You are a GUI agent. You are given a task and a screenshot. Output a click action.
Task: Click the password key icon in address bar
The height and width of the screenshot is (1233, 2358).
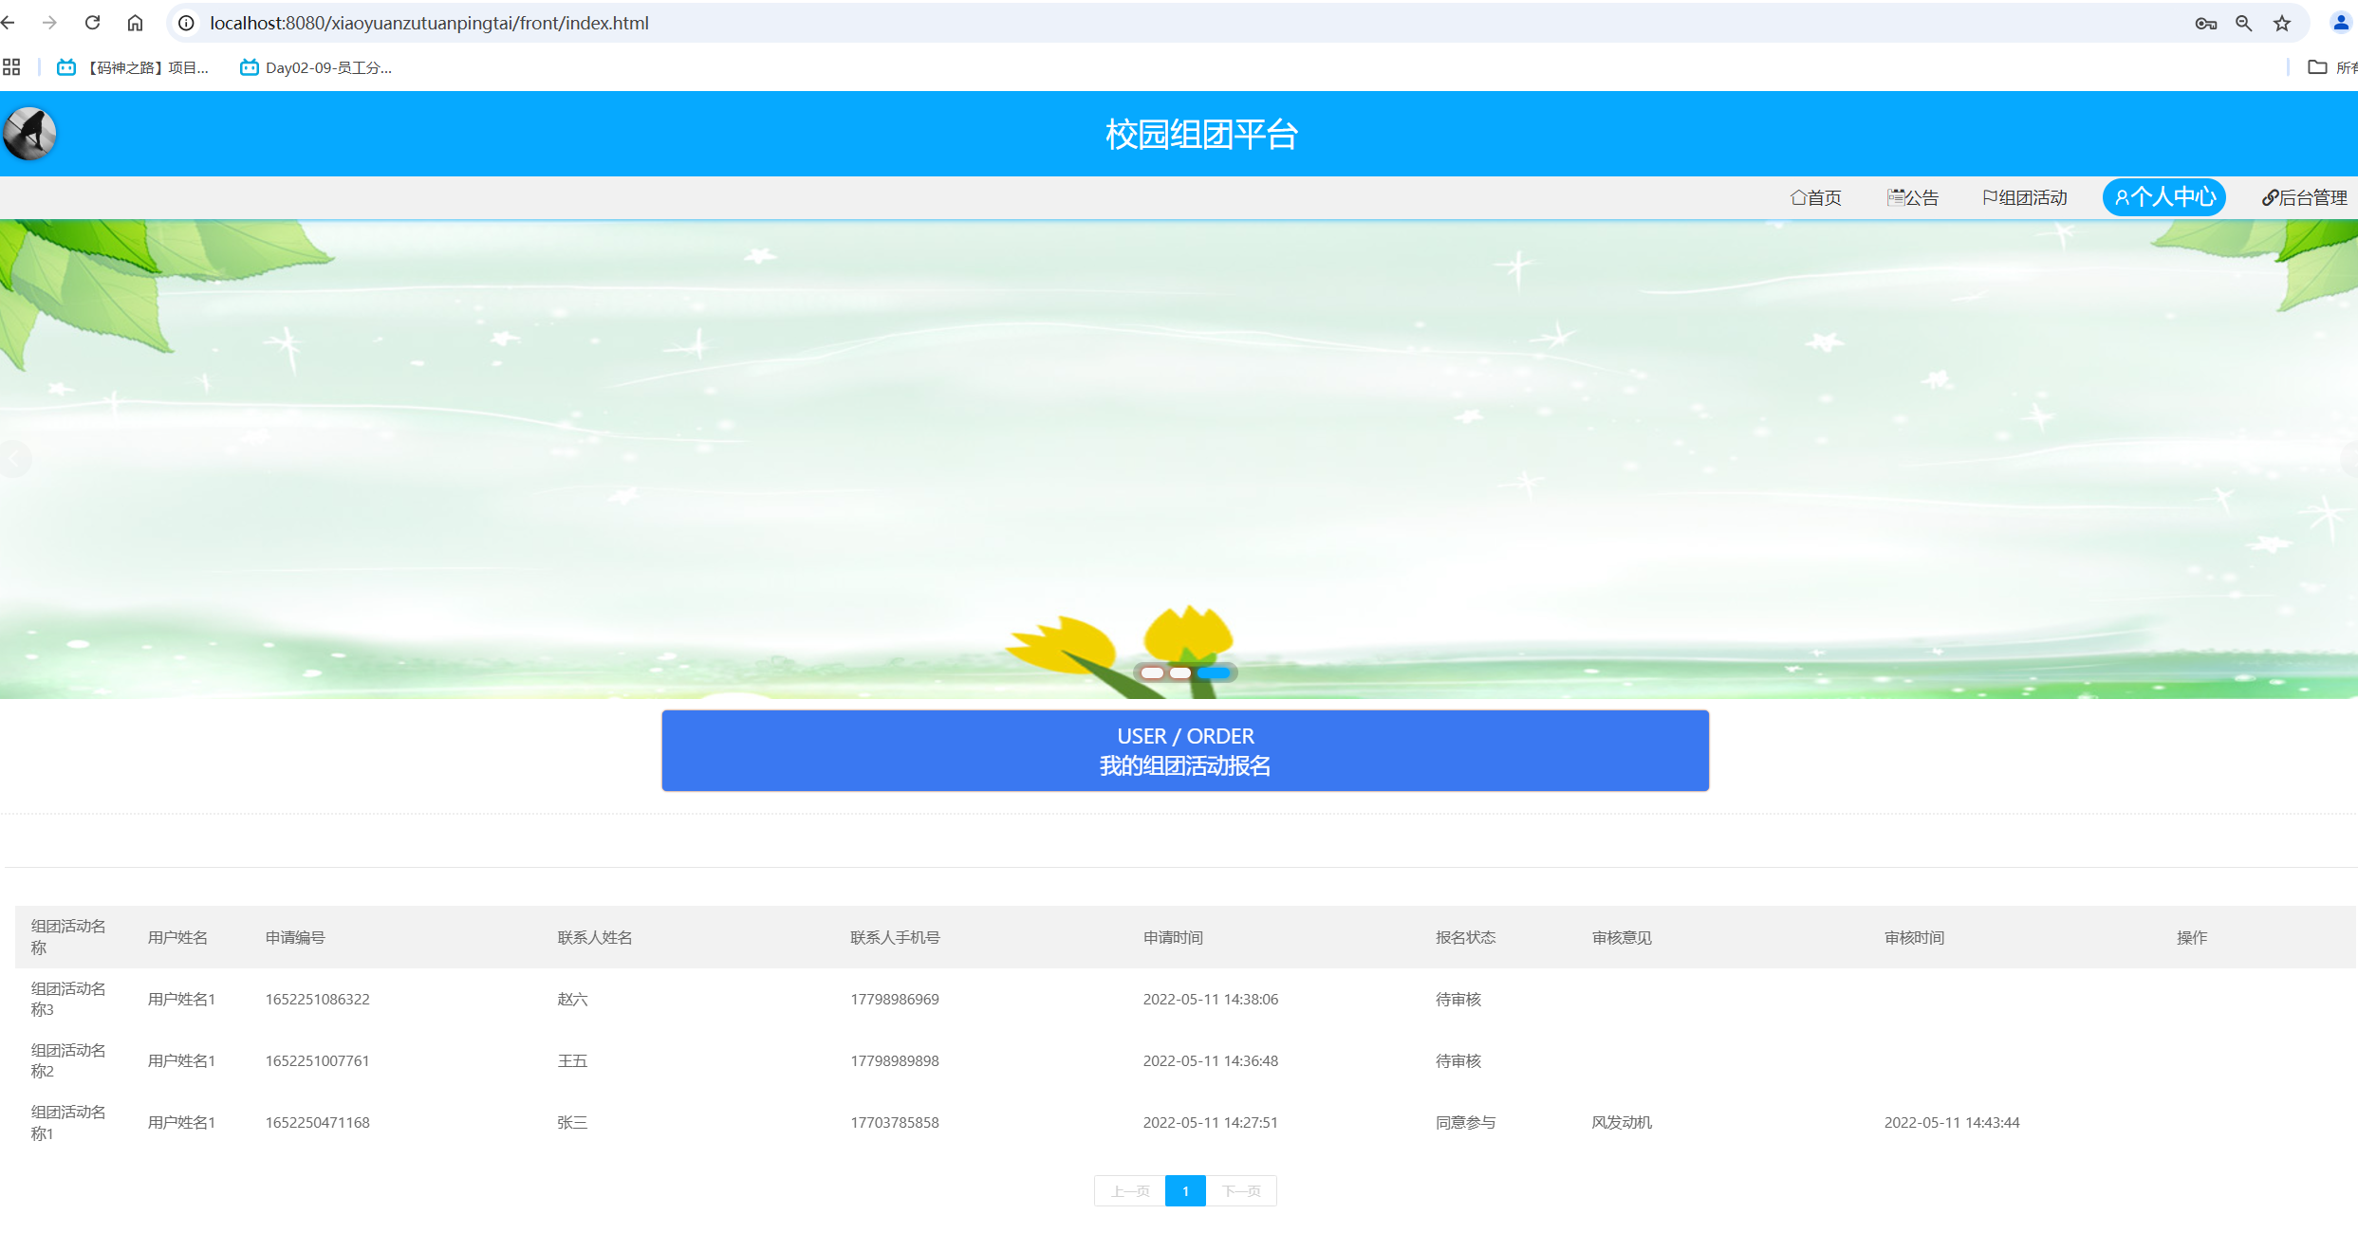(2205, 23)
